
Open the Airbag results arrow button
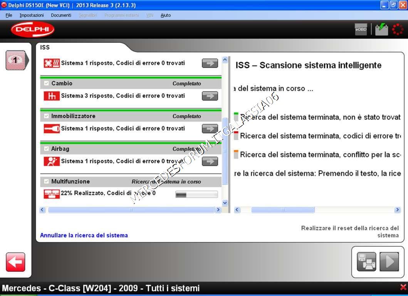(210, 161)
